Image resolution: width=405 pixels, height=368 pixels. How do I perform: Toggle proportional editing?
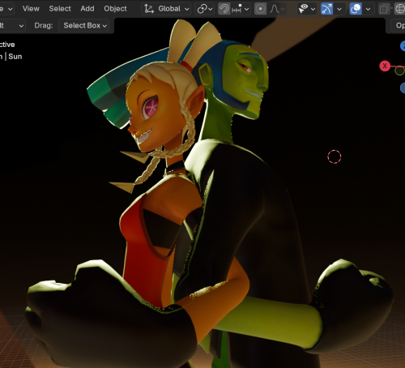click(x=260, y=9)
